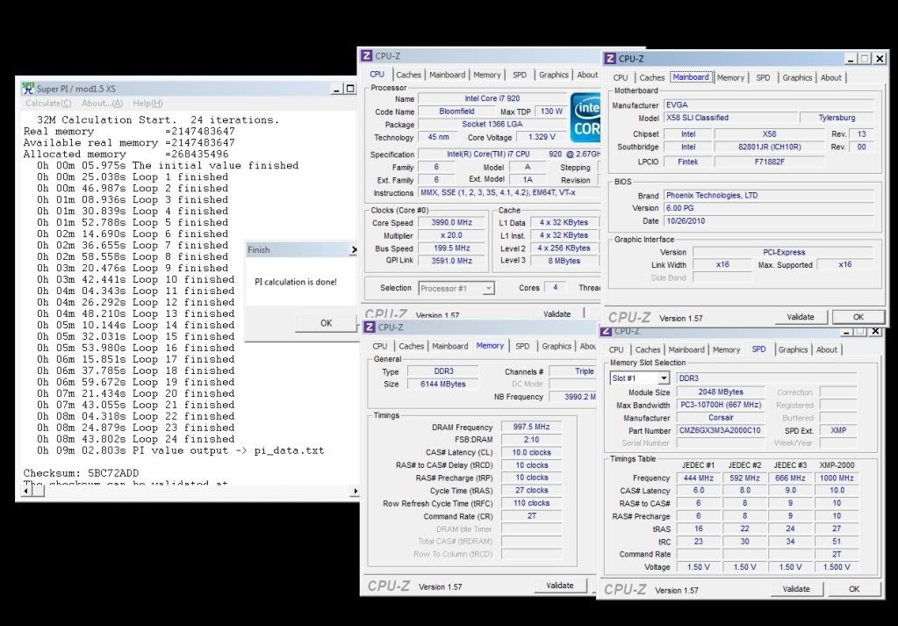Click the core voltage value '1.329 V'
This screenshot has height=626, width=898.
coord(542,138)
